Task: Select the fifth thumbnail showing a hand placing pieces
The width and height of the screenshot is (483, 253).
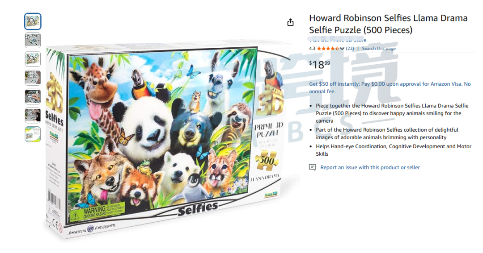Action: [x=33, y=96]
